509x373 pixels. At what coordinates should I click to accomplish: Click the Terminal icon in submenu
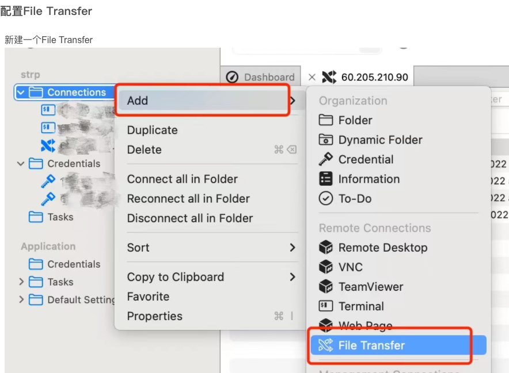click(x=325, y=306)
